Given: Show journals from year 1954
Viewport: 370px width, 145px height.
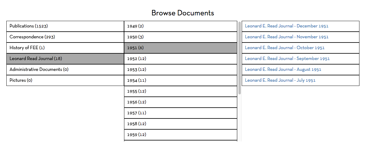Looking at the screenshot, I should pyautogui.click(x=136, y=80).
